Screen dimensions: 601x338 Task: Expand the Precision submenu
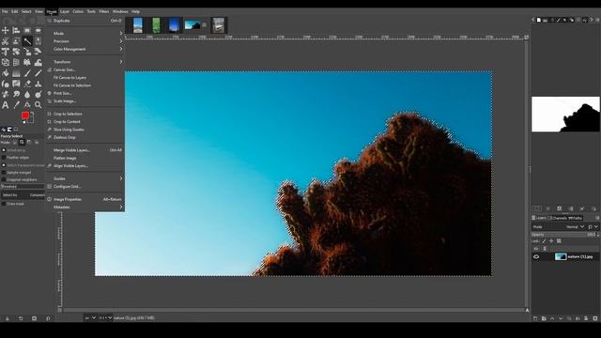[x=85, y=41]
